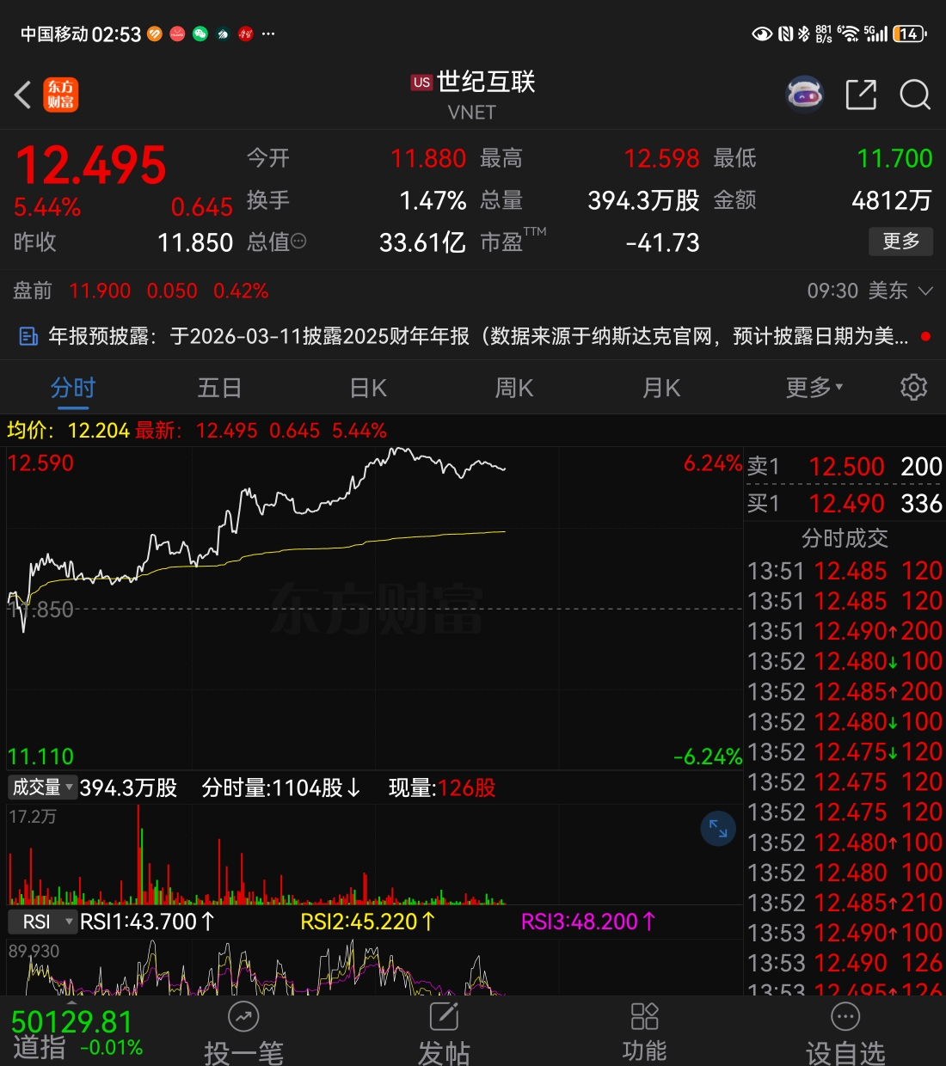Tap the red notification dot on announcement
946x1066 pixels.
coord(925,336)
